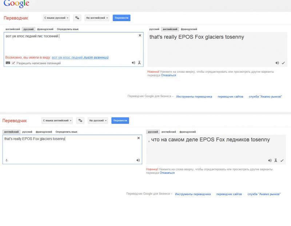Choose 'Определить язык' in upper translator
The height and width of the screenshot is (226, 291).
[68, 29]
